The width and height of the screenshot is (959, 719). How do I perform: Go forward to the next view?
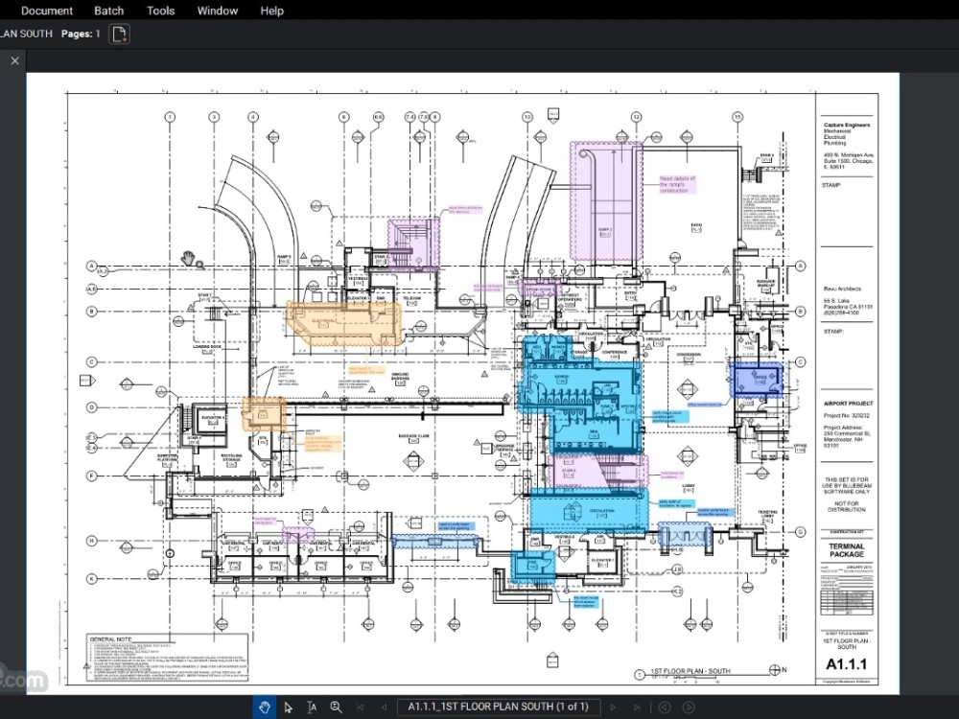click(x=688, y=707)
